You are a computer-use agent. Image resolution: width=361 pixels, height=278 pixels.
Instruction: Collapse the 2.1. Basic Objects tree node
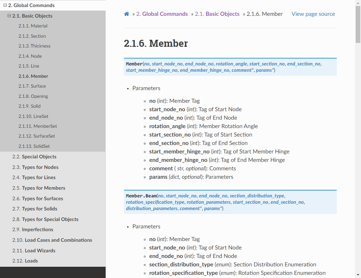coord(9,15)
